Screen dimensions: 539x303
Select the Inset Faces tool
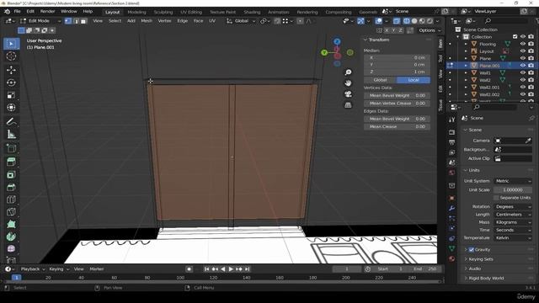click(11, 174)
